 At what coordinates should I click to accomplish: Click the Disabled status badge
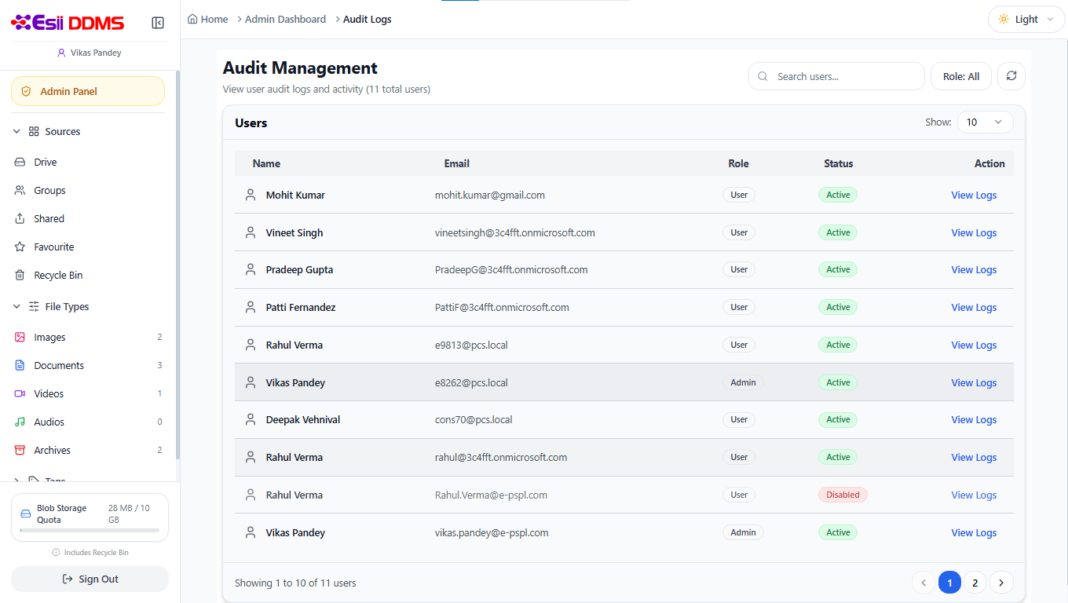coord(843,495)
